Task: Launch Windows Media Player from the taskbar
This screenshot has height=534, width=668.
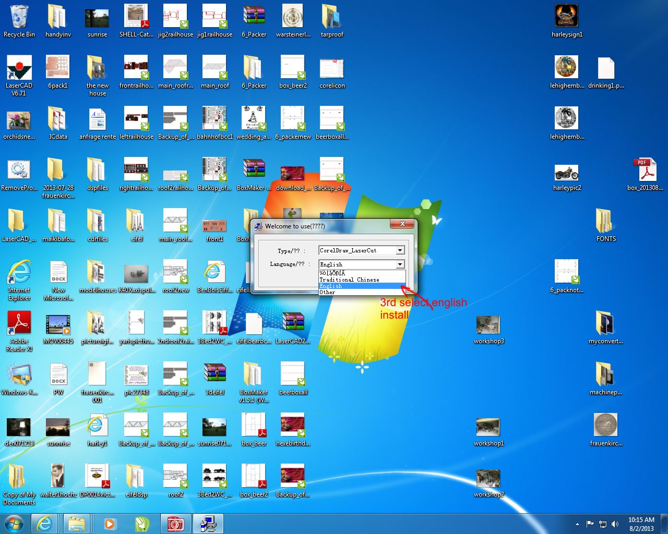Action: pos(110,523)
